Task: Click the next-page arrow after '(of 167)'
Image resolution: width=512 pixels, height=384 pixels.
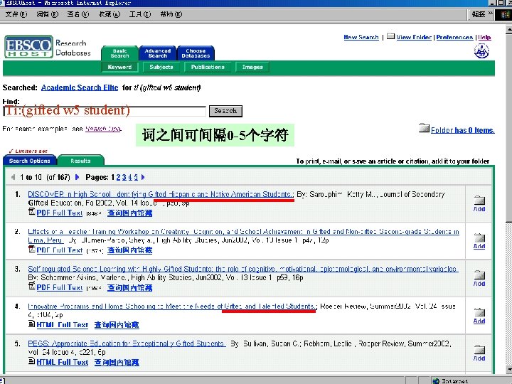Action: 77,177
